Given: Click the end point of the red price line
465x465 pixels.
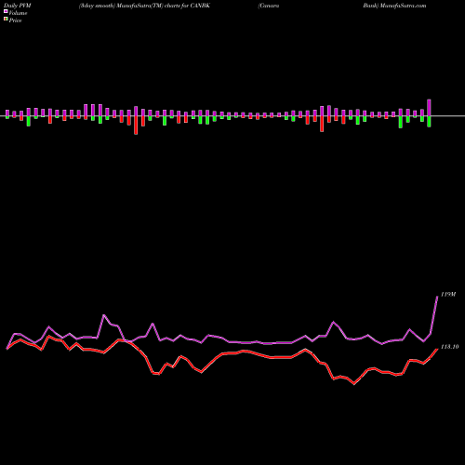Looking at the screenshot, I should click(x=437, y=349).
